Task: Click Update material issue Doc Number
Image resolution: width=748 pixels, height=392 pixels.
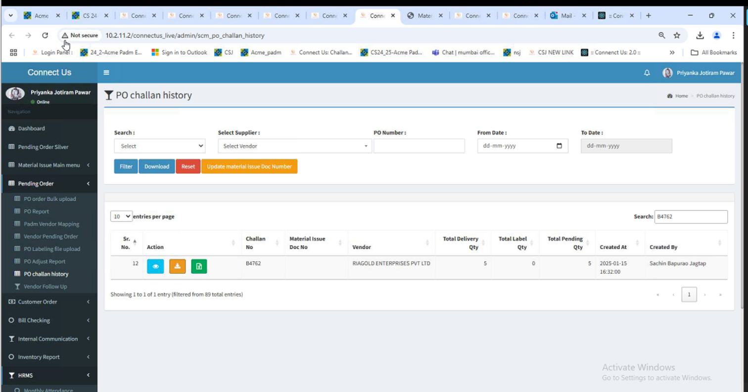Action: pos(249,167)
